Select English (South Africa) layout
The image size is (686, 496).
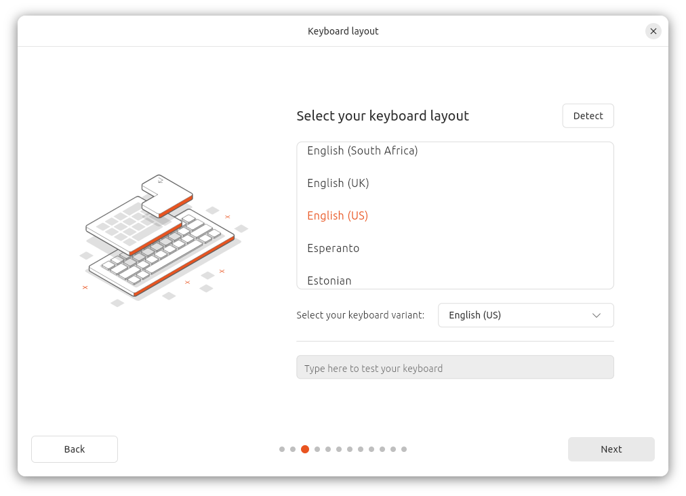(455, 151)
